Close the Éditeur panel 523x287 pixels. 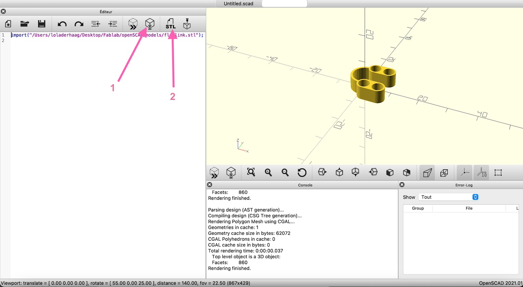coord(3,12)
